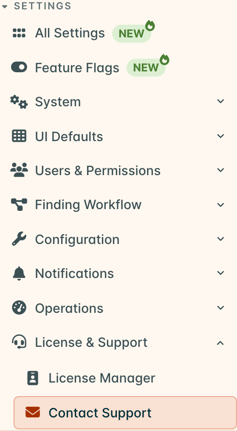The image size is (237, 431).
Task: Select the Contact Support entry
Action: click(x=125, y=413)
